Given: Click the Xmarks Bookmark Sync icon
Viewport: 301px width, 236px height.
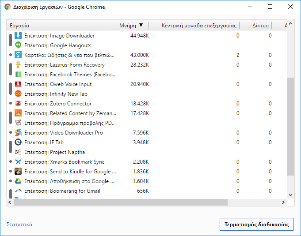Looking at the screenshot, I should pos(18,162).
